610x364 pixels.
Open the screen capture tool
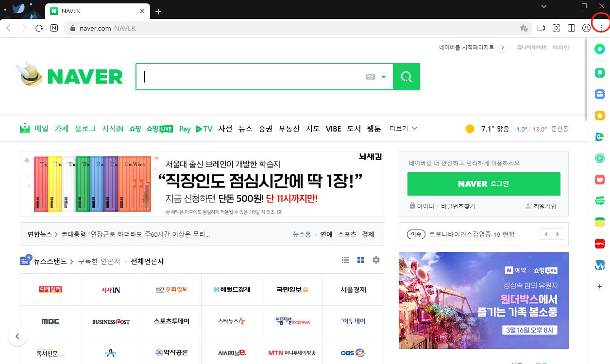557,28
